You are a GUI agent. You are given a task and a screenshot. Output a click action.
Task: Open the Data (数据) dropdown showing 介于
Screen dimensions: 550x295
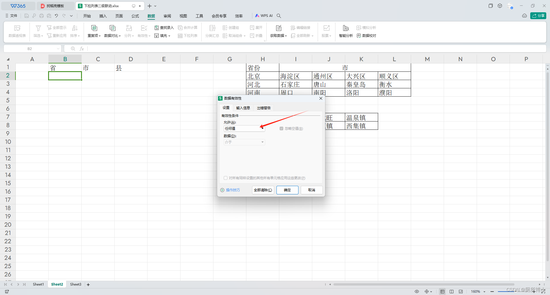[x=244, y=142]
